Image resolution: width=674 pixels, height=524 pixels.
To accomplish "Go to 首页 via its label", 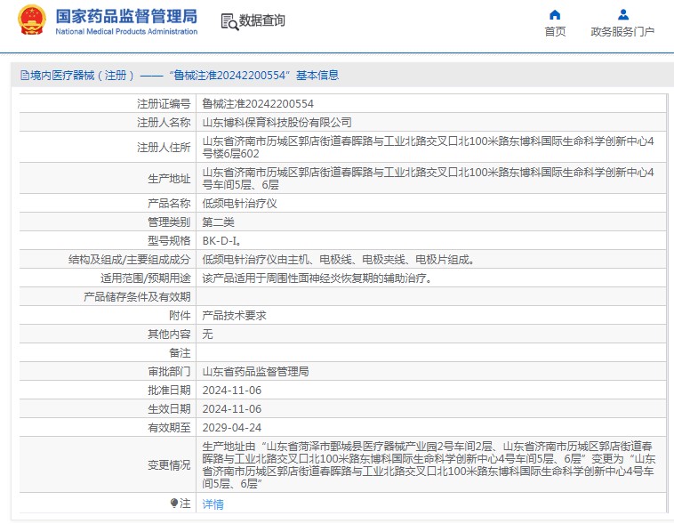I will [x=555, y=32].
